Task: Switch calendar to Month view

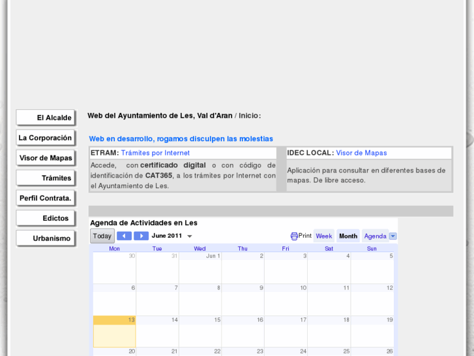Action: tap(348, 236)
